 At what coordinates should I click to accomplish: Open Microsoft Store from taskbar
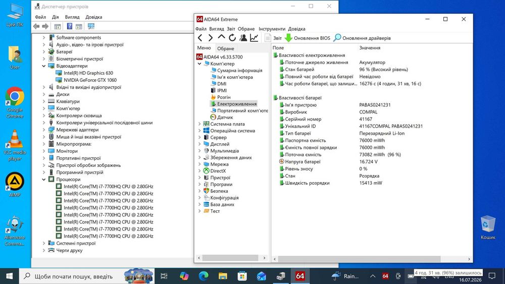point(242,276)
